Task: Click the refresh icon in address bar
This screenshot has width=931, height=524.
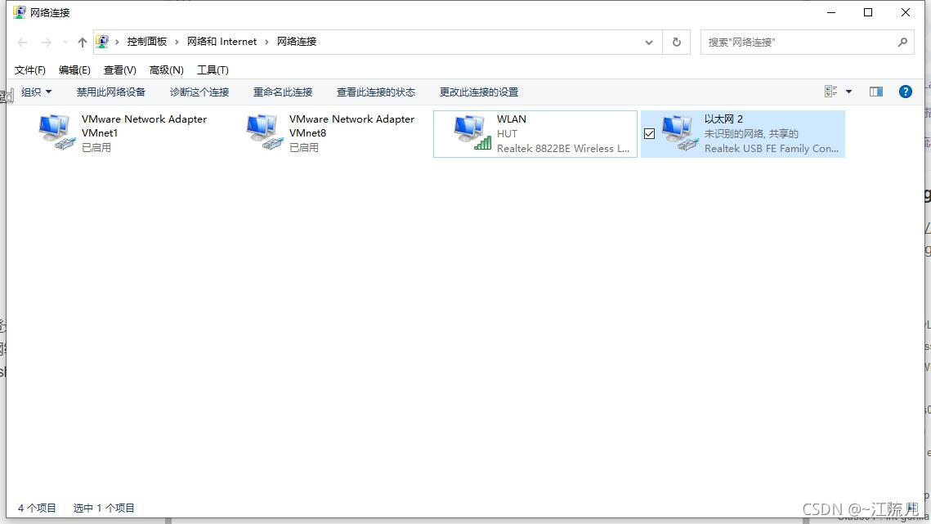Action: click(676, 42)
